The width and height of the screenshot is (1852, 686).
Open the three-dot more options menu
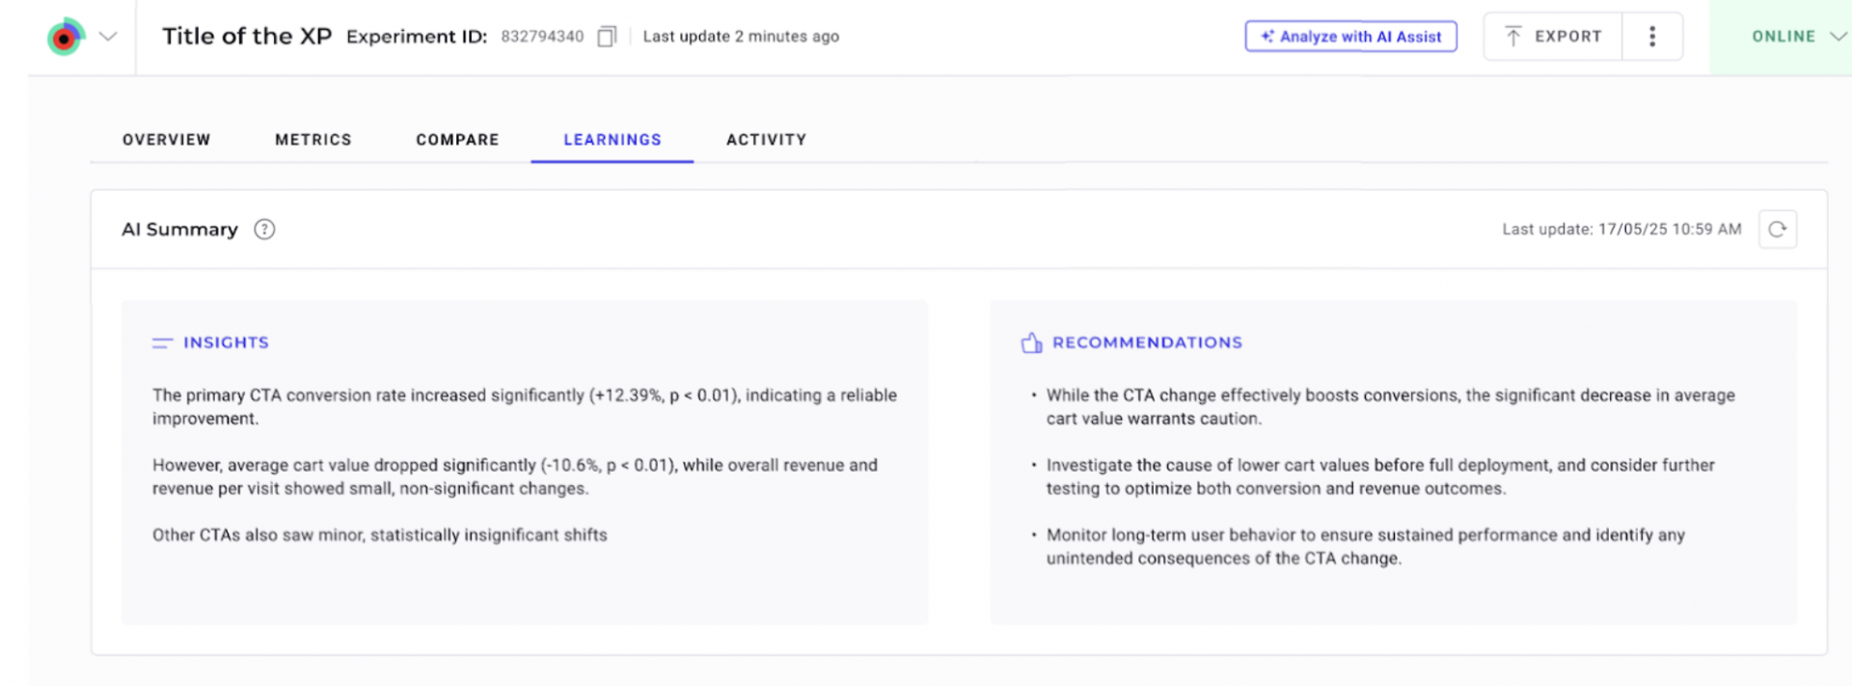[1652, 37]
